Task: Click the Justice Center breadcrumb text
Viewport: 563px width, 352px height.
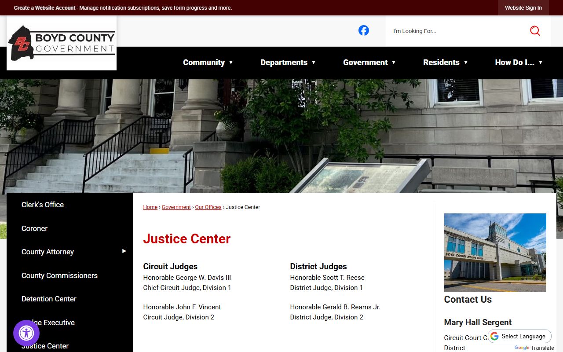Action: pos(243,207)
